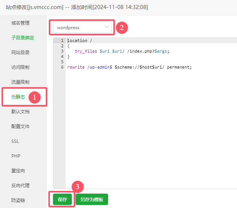Select the 伪静态 sidebar item

point(18,97)
